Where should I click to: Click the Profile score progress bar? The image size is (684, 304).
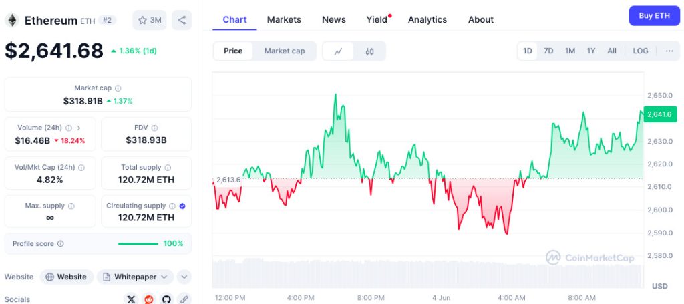click(138, 244)
